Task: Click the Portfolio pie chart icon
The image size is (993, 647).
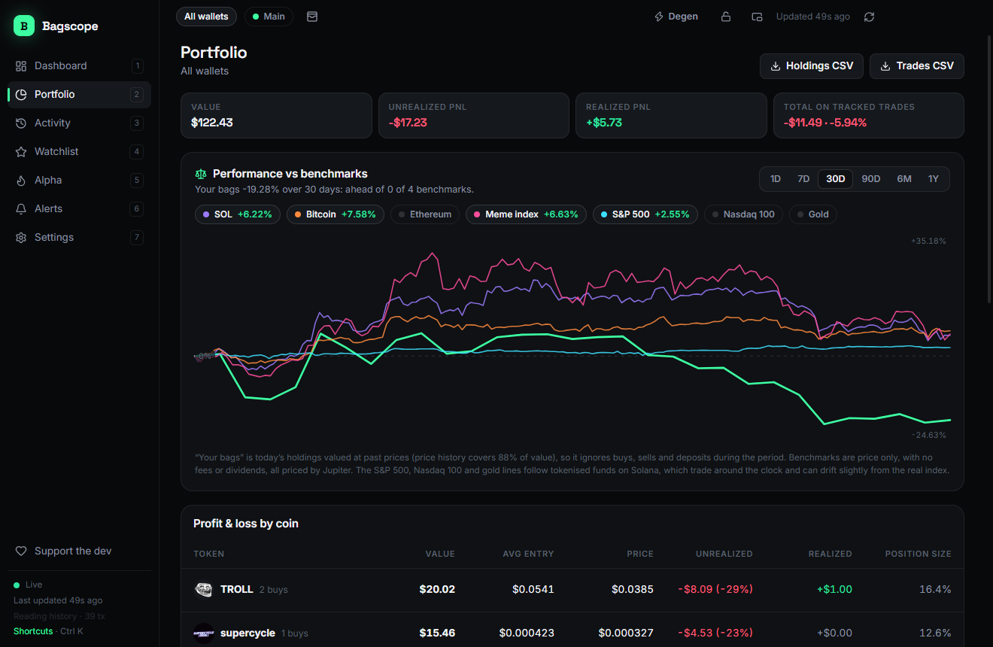Action: click(x=21, y=95)
